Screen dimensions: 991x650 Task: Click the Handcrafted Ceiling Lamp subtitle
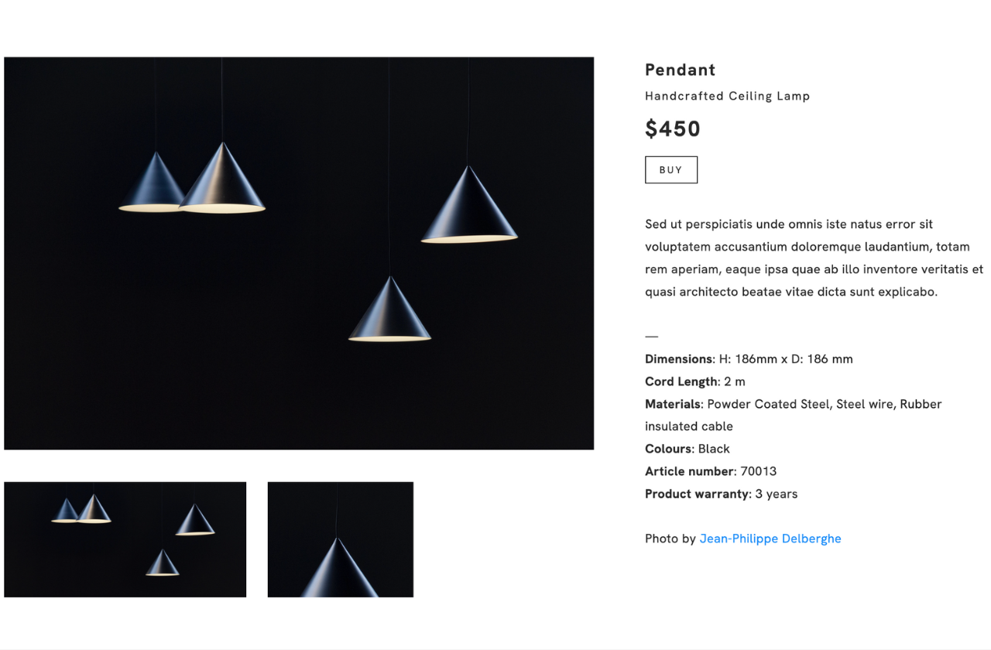[727, 96]
